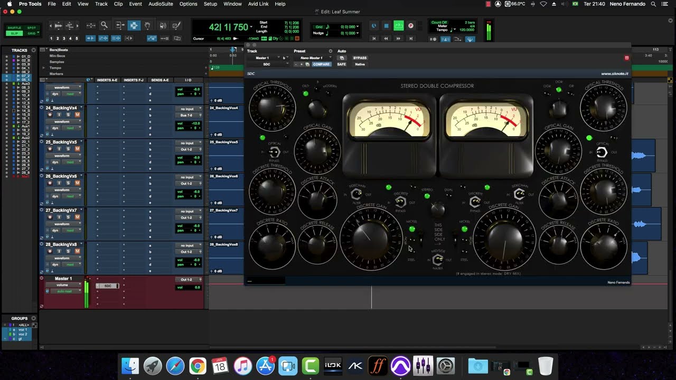The image size is (676, 380).
Task: Click the Native plugin format button
Action: tap(360, 64)
